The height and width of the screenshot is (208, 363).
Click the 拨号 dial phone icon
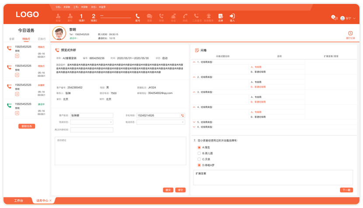point(138,17)
